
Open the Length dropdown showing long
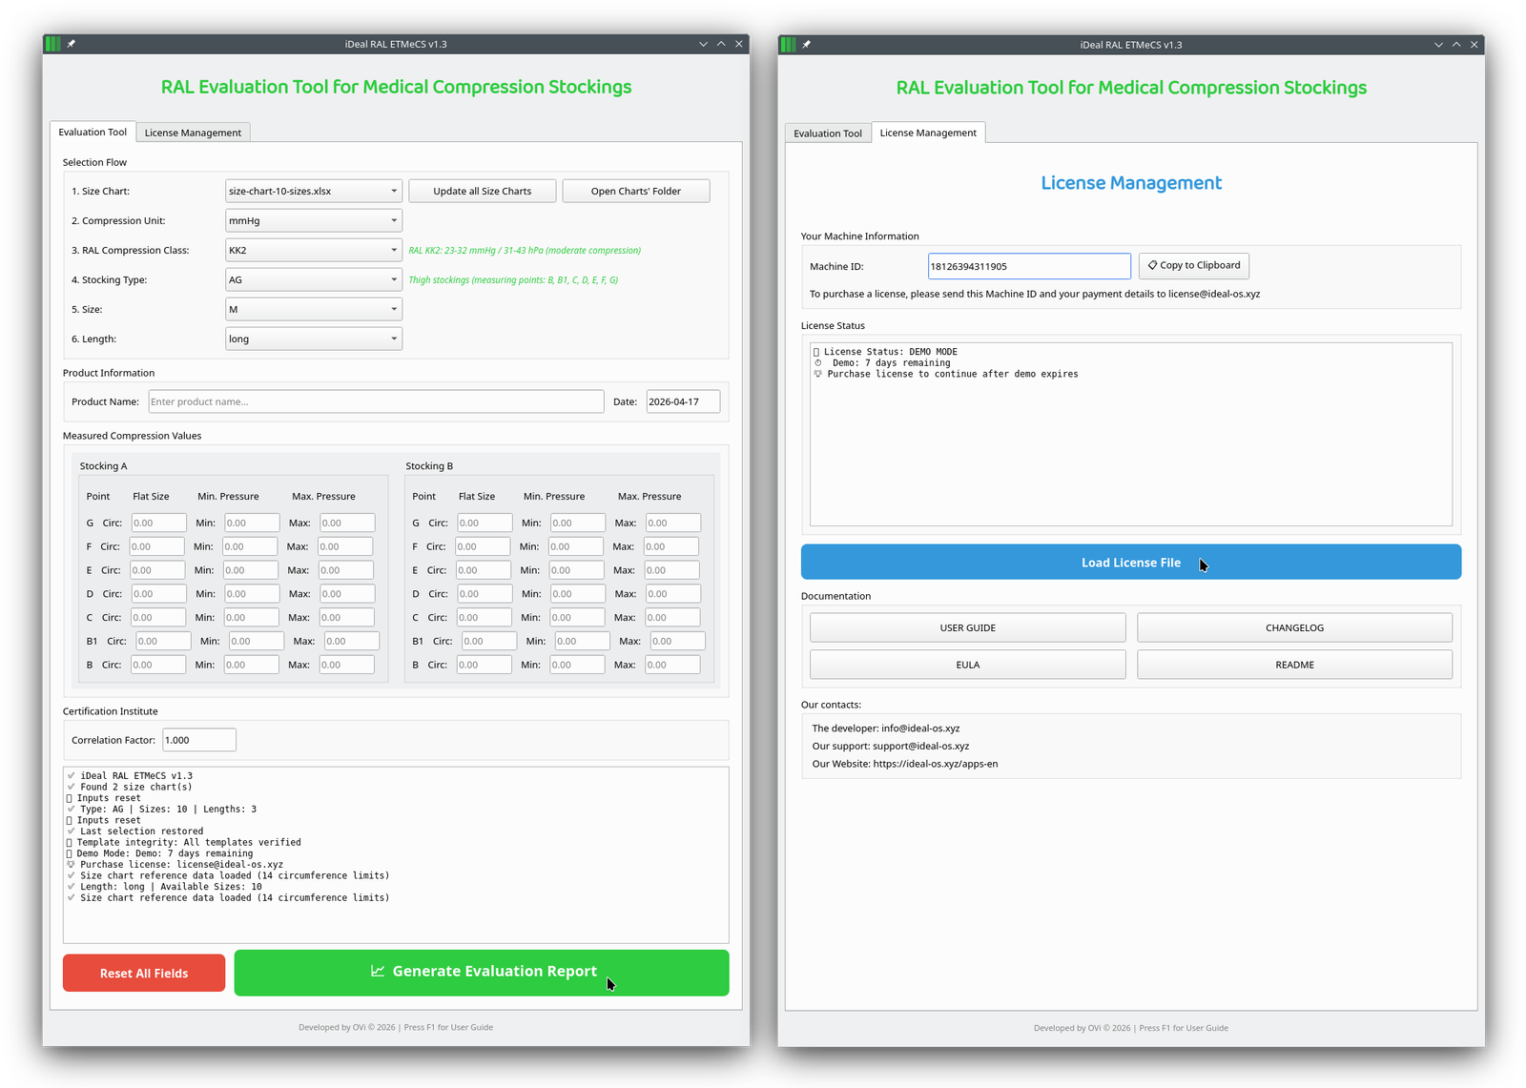314,339
